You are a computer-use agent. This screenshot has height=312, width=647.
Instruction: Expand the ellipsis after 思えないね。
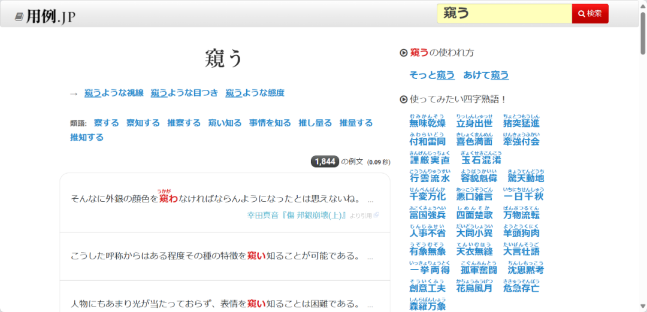pos(370,201)
